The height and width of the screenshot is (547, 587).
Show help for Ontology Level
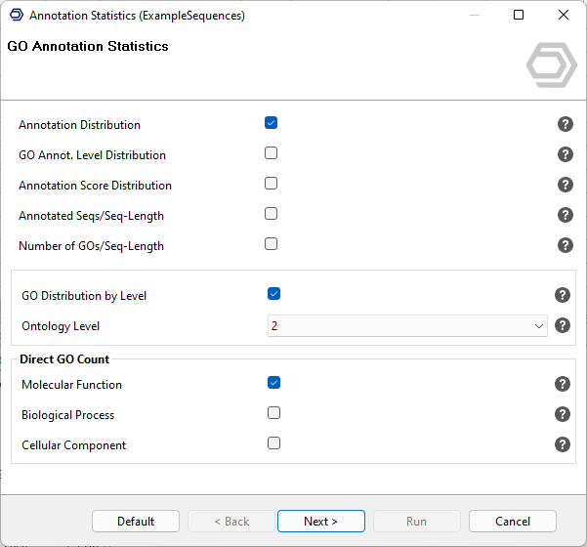(563, 325)
